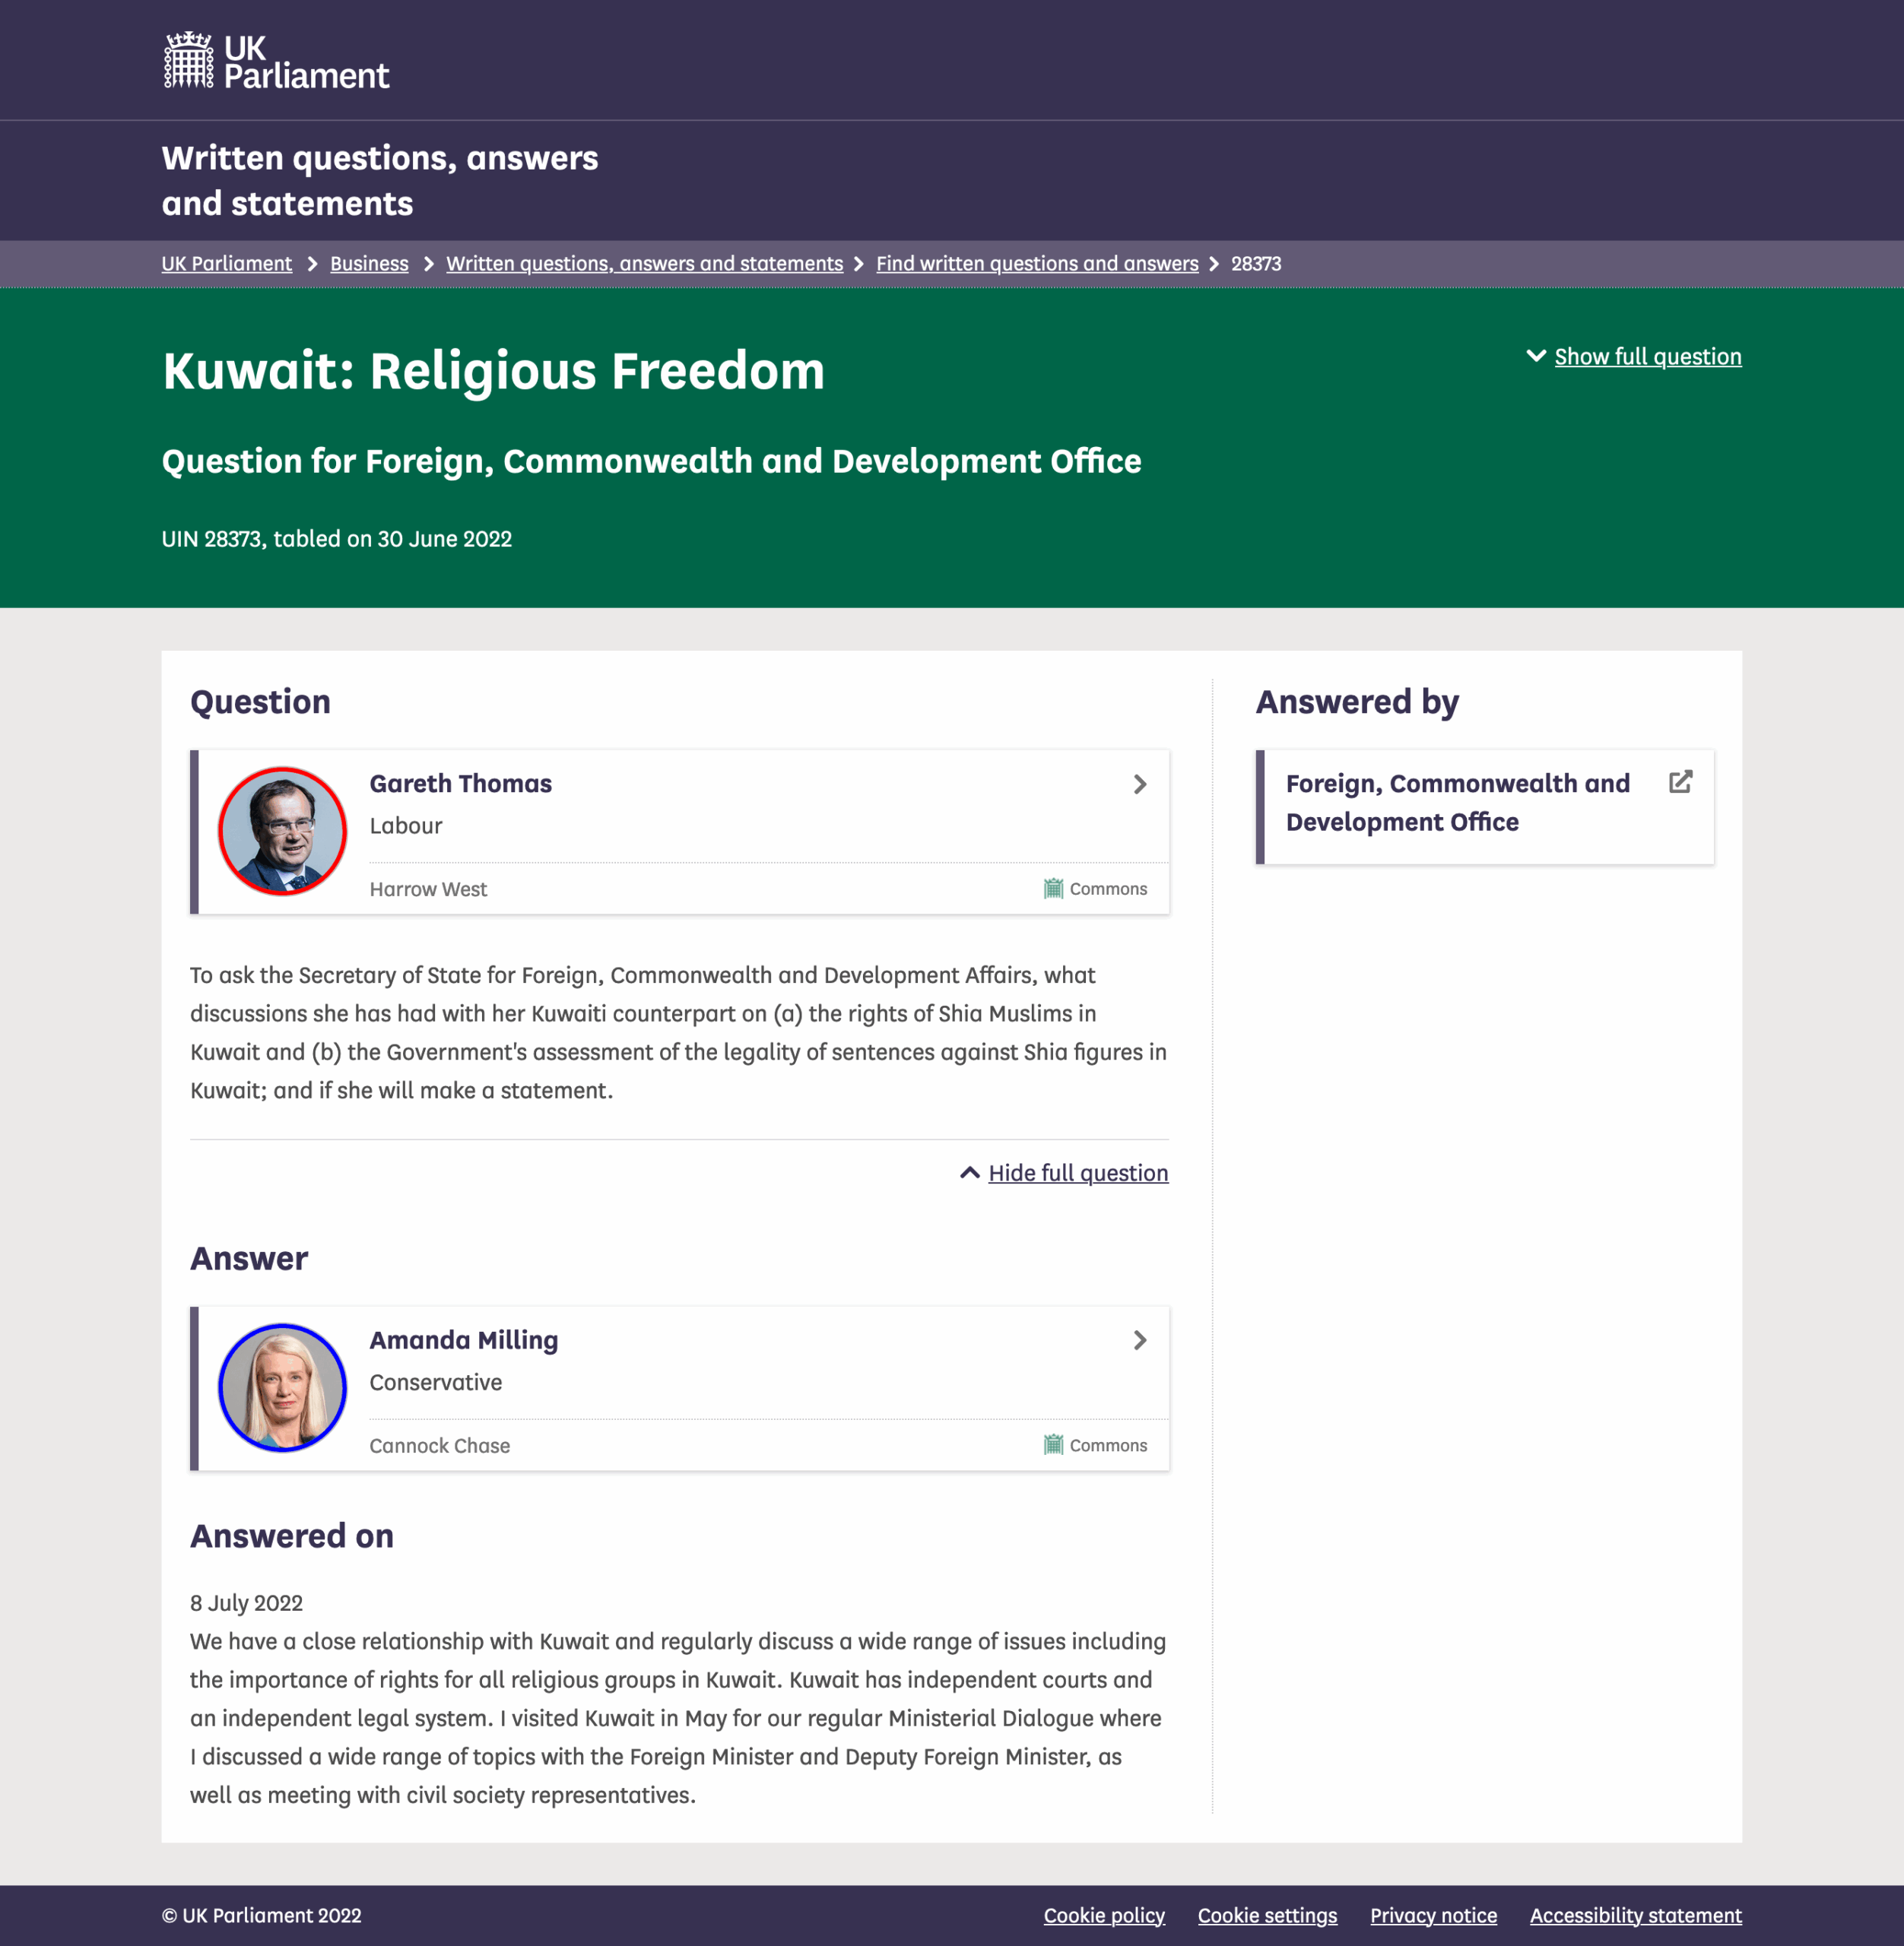
Task: Open external link icon for Foreign Office
Action: [1680, 781]
